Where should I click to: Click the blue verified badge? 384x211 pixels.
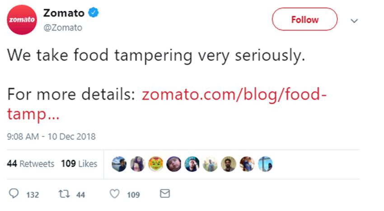point(94,13)
